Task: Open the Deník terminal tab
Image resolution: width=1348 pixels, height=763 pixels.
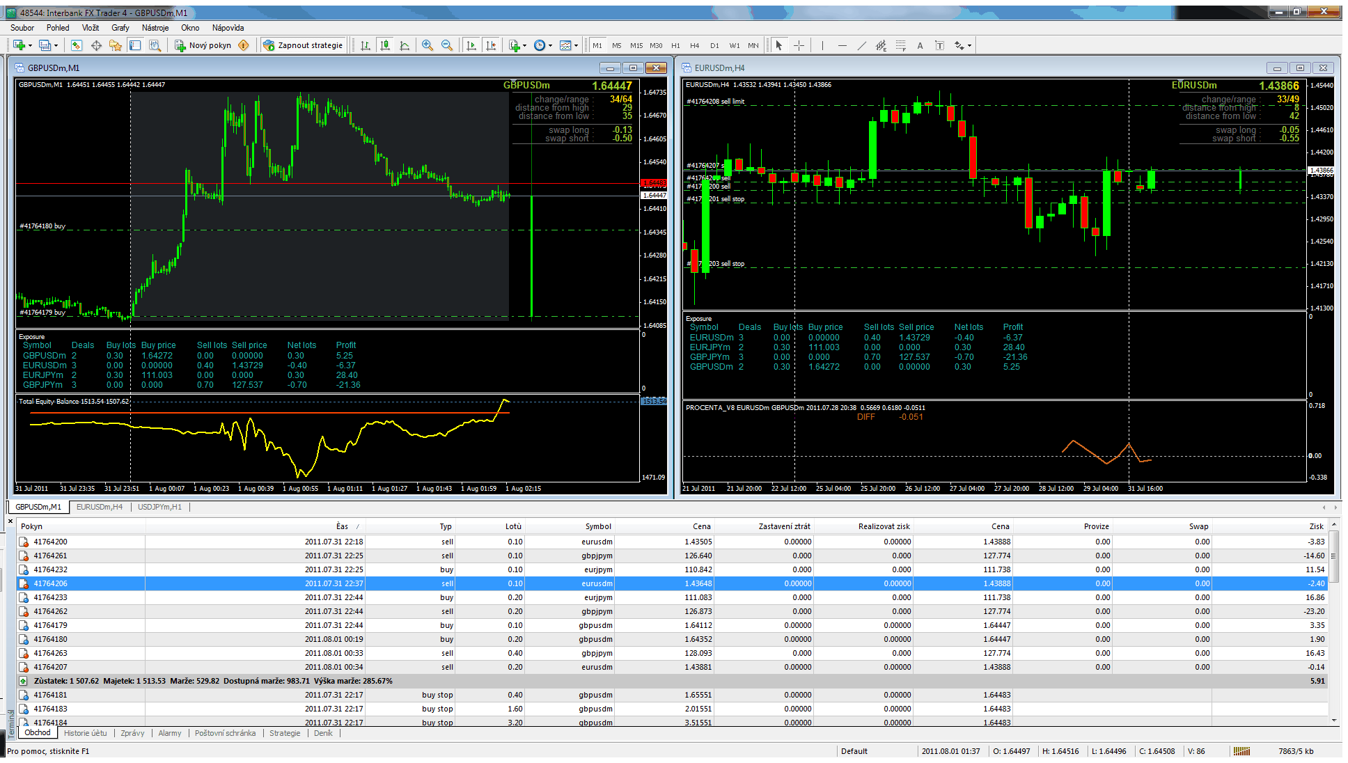Action: point(323,733)
